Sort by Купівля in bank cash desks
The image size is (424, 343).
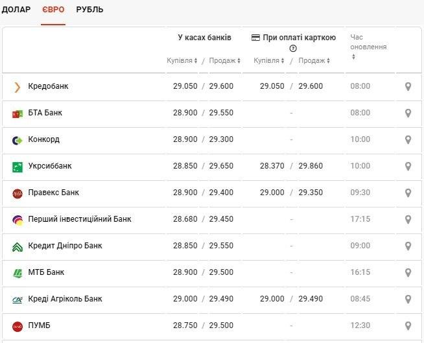182,60
